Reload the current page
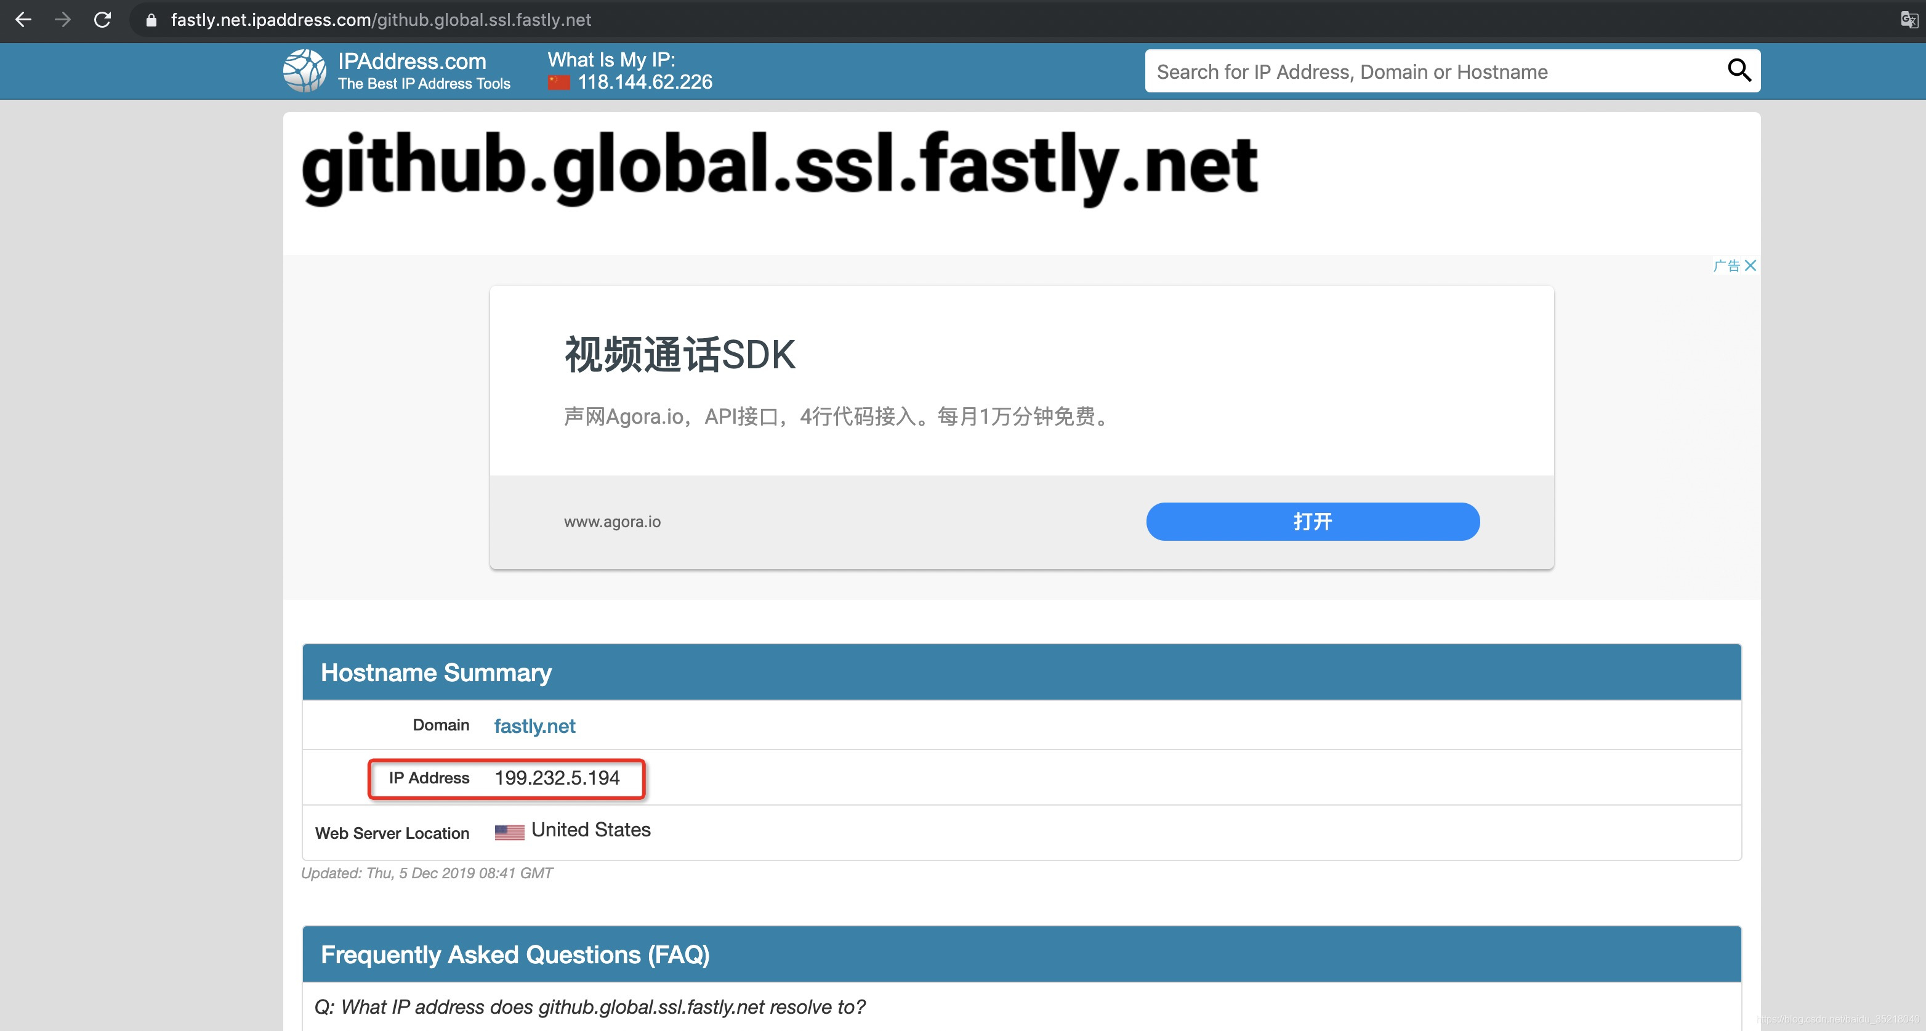This screenshot has height=1031, width=1926. 102,20
